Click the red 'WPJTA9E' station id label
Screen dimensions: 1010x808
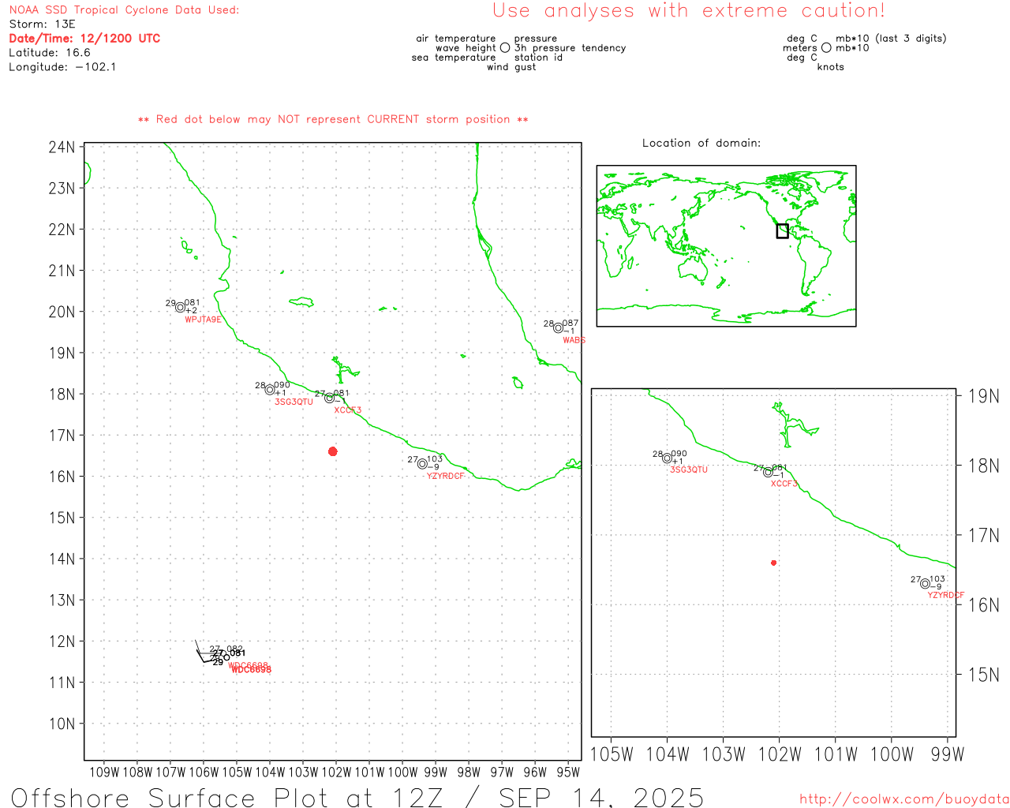coord(204,320)
